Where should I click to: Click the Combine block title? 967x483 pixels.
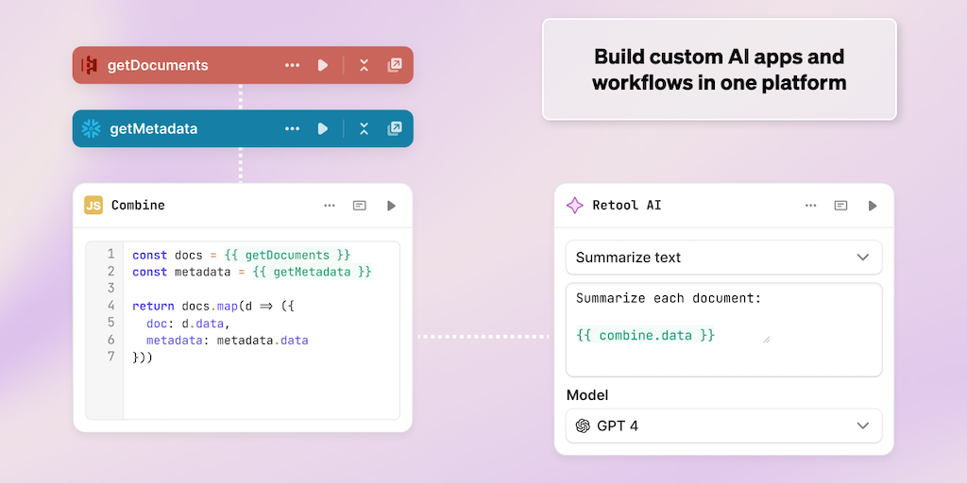(x=138, y=205)
